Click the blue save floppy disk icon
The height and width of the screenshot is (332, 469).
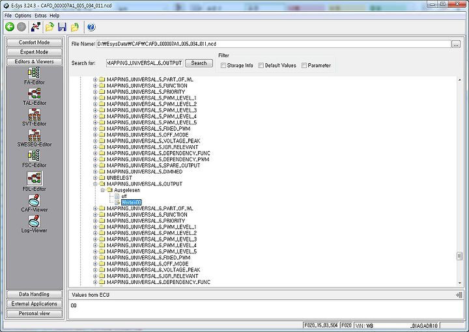tap(63, 27)
